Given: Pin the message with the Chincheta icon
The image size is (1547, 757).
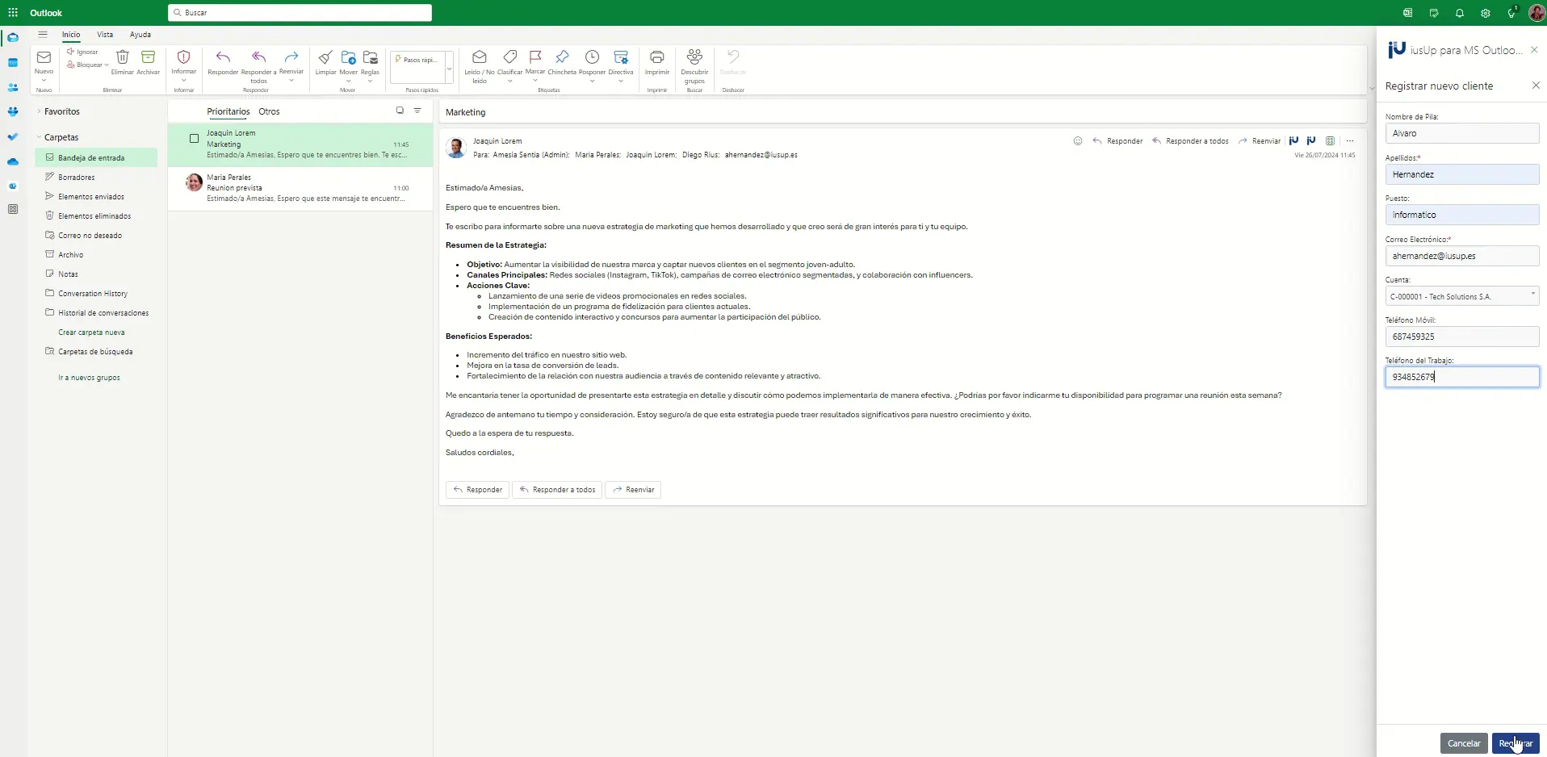Looking at the screenshot, I should 562,58.
